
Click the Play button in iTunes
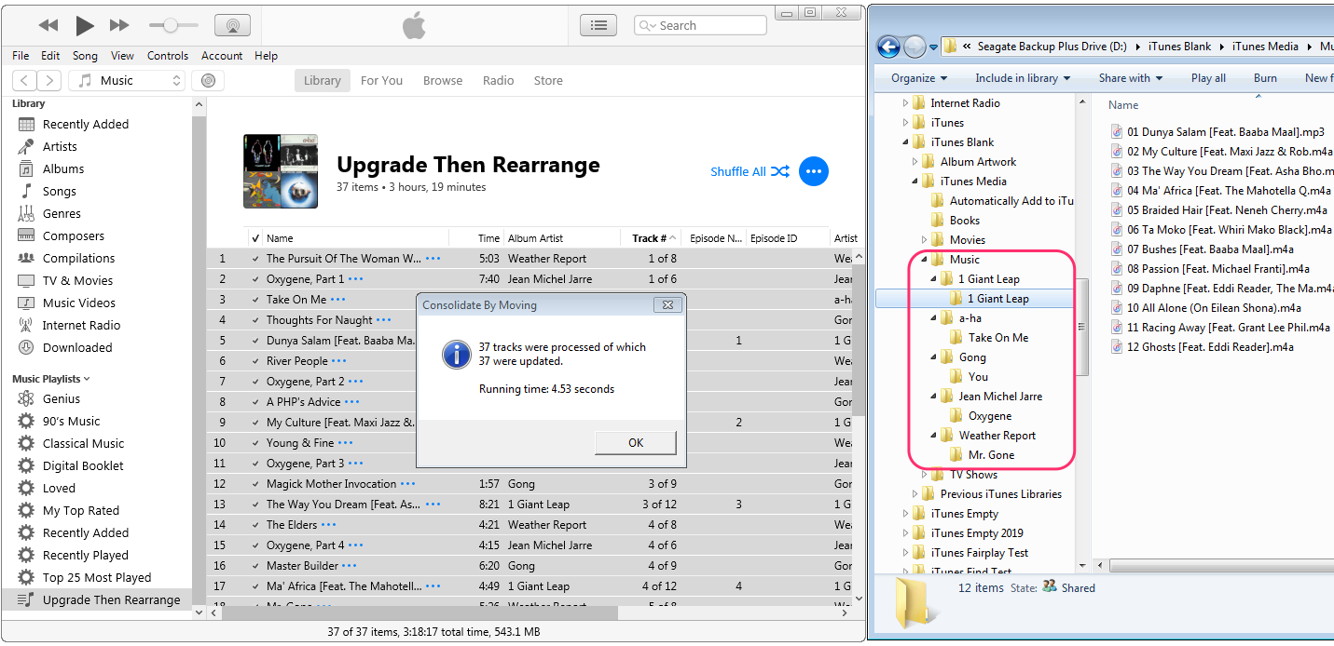pos(85,25)
